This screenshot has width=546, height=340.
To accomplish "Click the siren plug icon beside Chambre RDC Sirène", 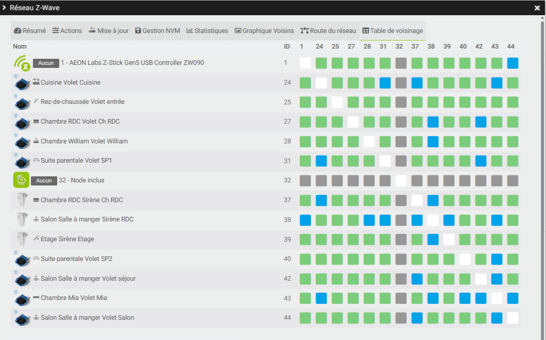I will [21, 200].
